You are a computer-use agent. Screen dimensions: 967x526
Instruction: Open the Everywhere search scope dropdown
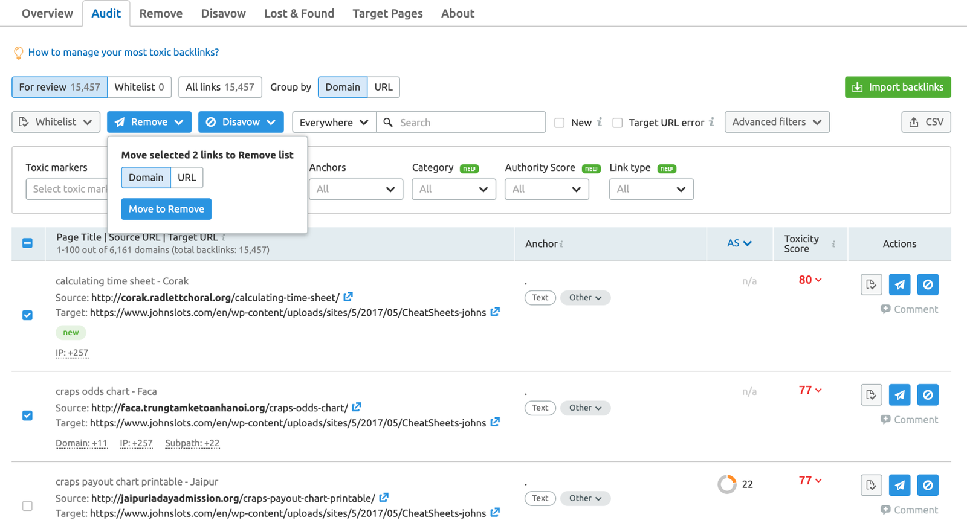(334, 123)
